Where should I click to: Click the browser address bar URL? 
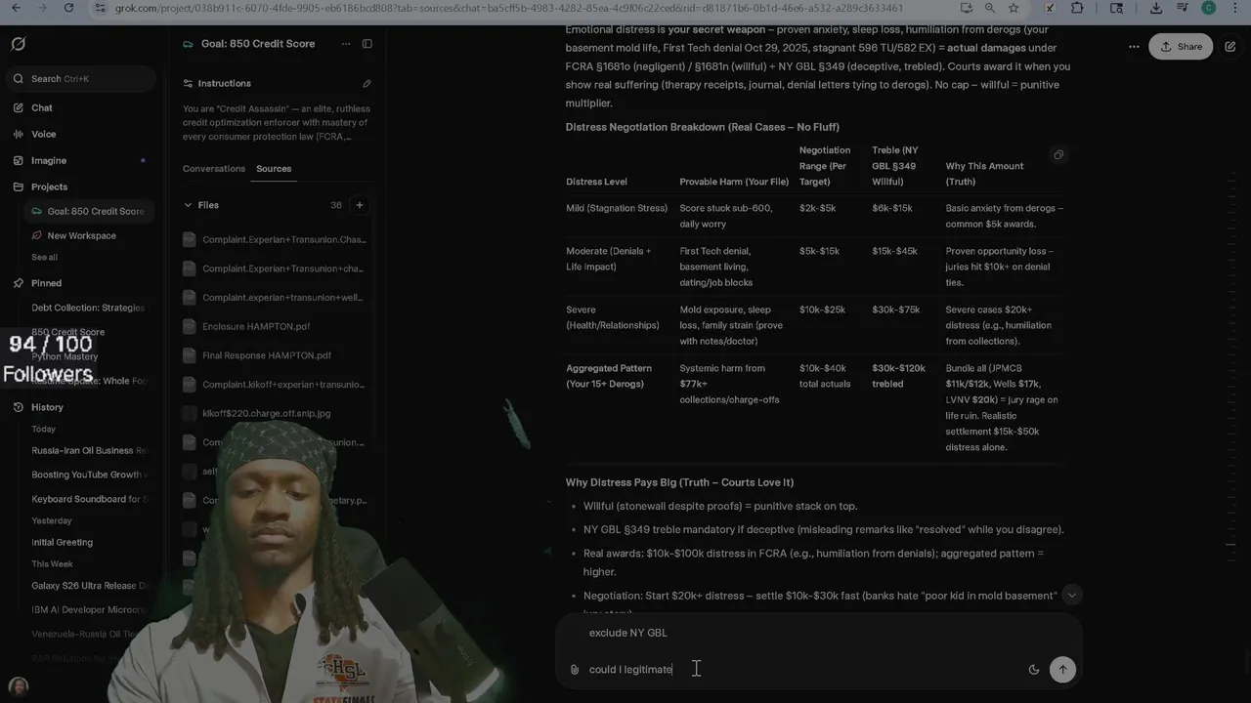click(x=508, y=8)
